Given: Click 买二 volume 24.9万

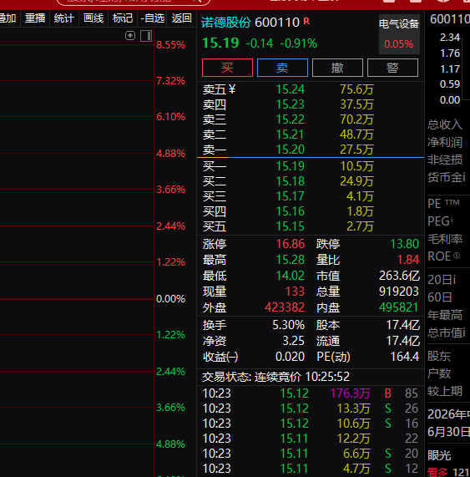Looking at the screenshot, I should pyautogui.click(x=356, y=181).
